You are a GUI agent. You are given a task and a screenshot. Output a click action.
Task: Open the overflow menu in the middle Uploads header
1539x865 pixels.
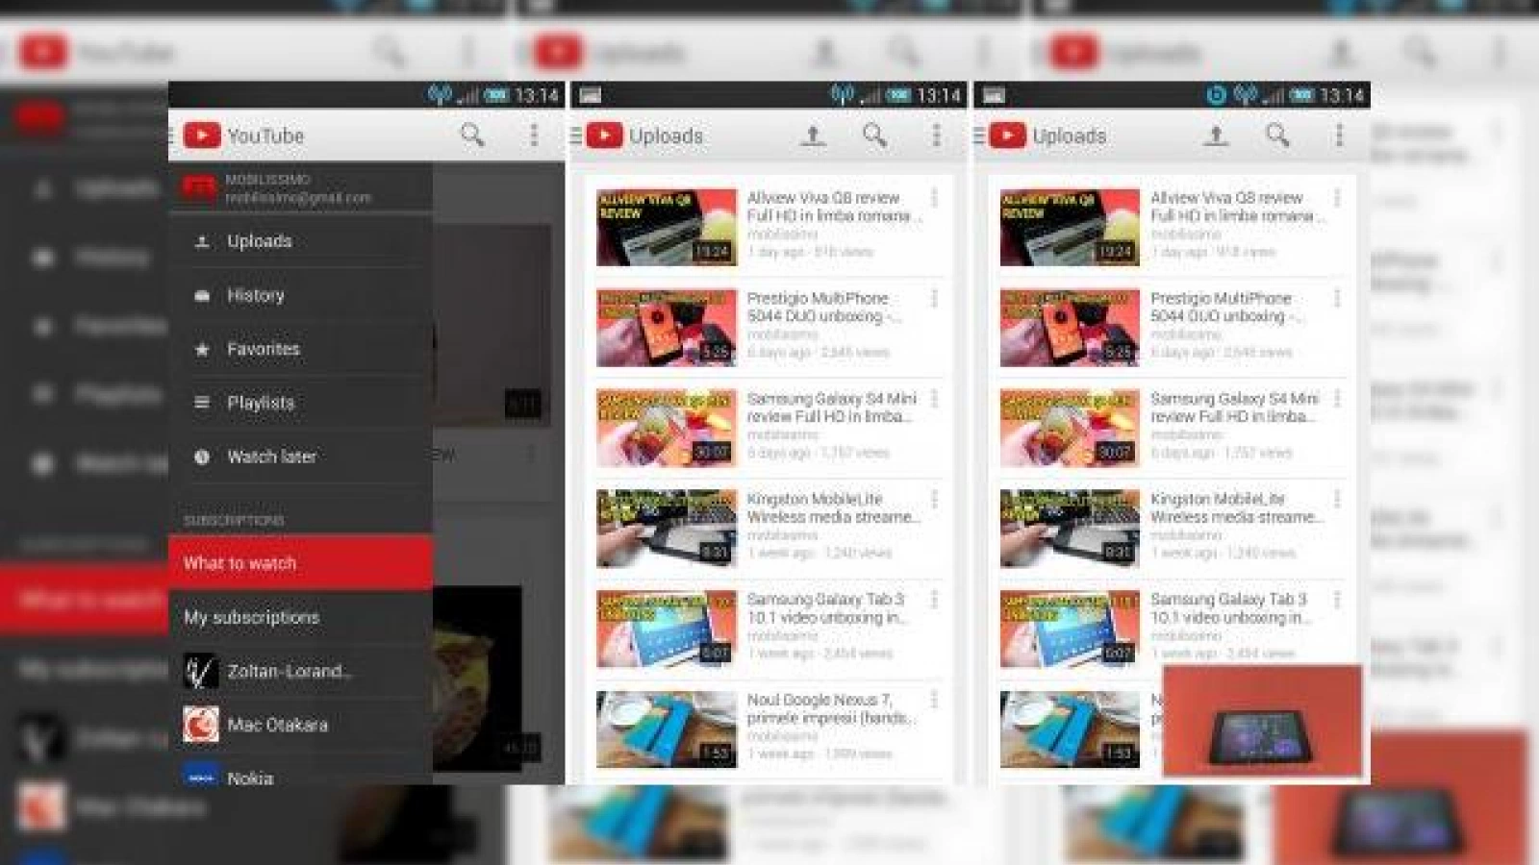point(936,135)
